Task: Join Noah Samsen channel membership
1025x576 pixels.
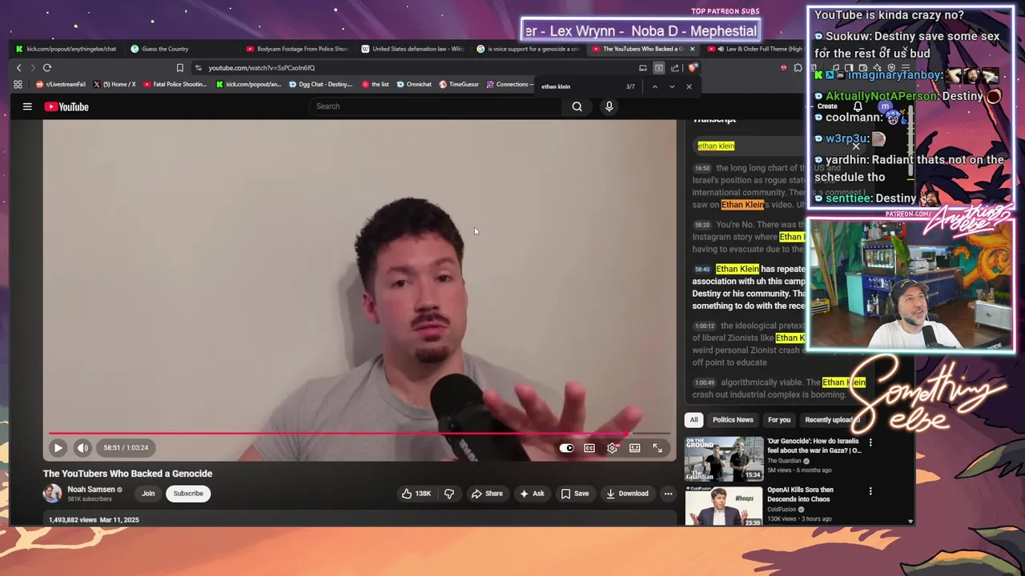Action: [x=148, y=494]
